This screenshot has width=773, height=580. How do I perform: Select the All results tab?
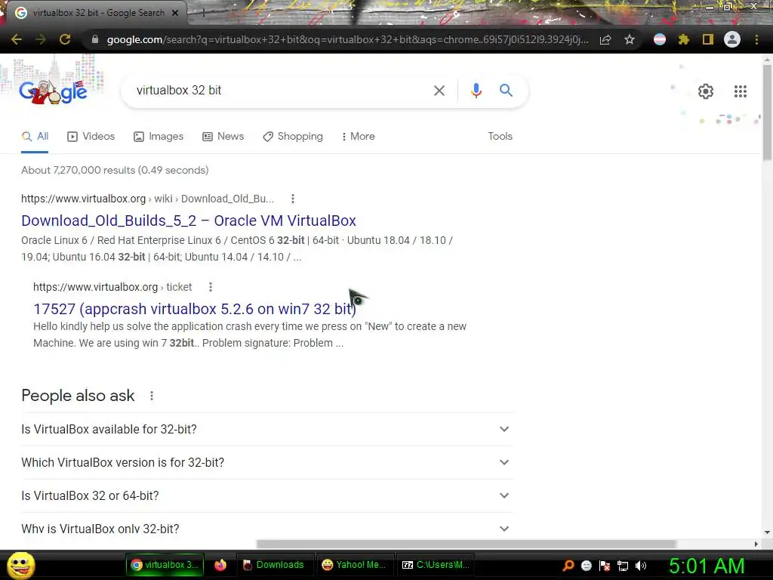(35, 136)
